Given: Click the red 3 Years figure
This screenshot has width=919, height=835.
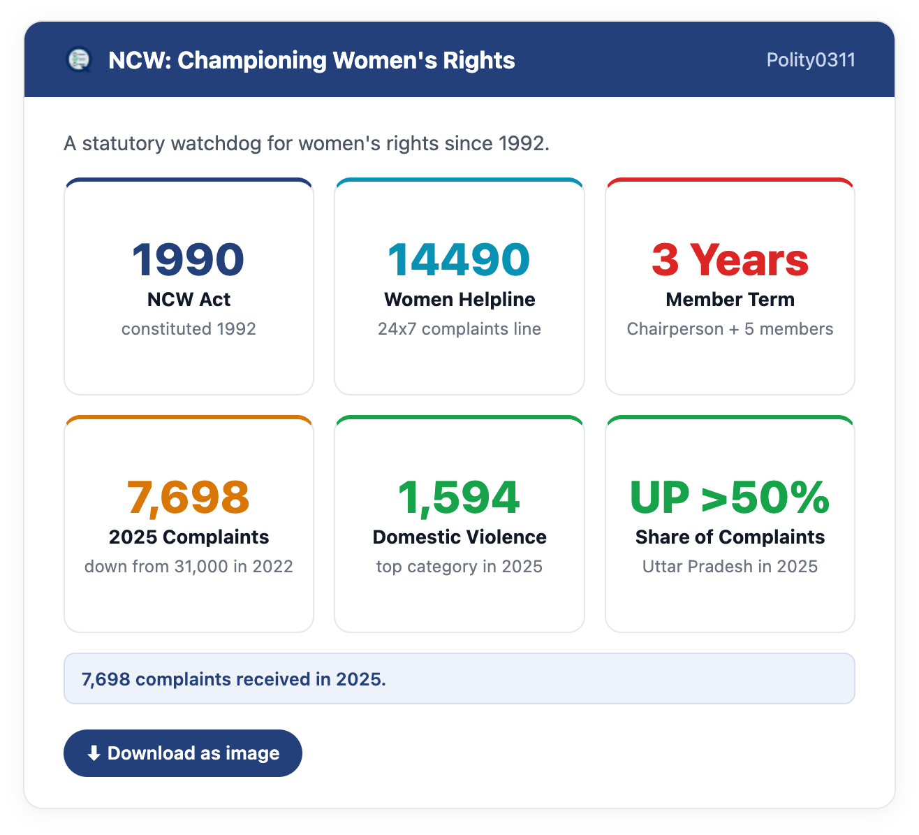Looking at the screenshot, I should (730, 259).
